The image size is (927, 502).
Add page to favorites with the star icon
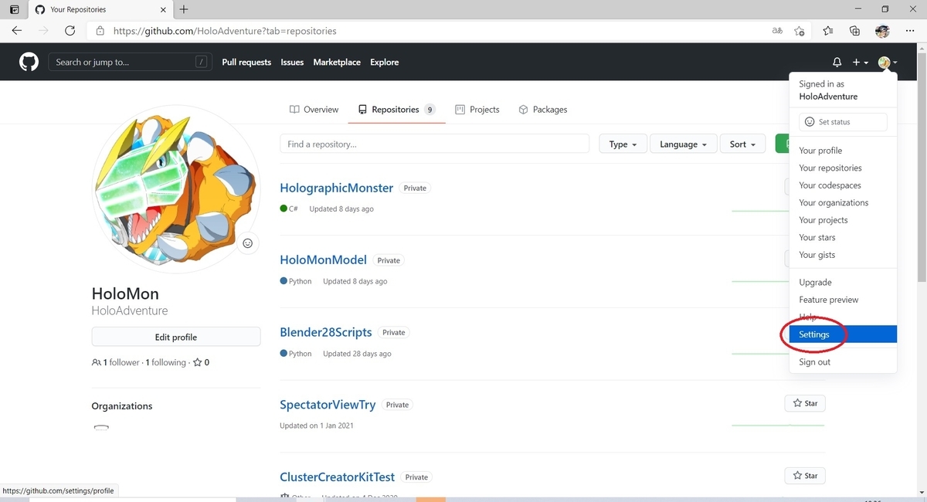[x=800, y=31]
